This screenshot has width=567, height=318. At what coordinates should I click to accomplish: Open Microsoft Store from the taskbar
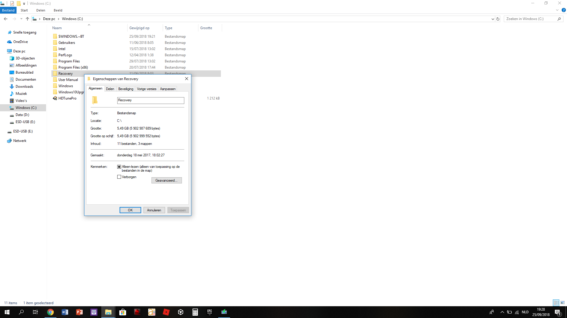[123, 312]
